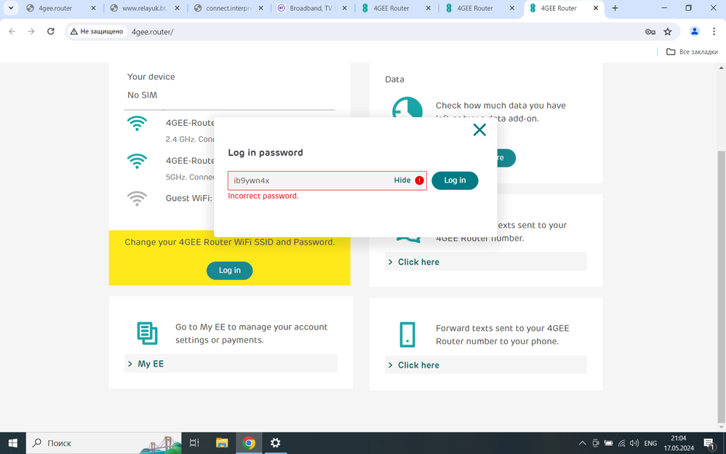The image size is (726, 454).
Task: Go back in browser history
Action: coord(12,31)
